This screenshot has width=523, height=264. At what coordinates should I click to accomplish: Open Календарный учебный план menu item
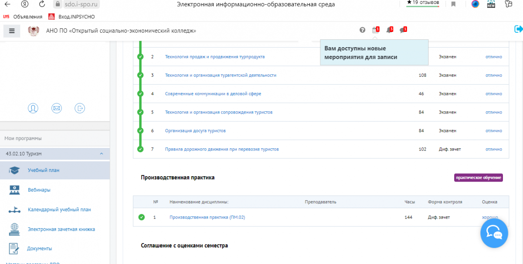tap(59, 209)
